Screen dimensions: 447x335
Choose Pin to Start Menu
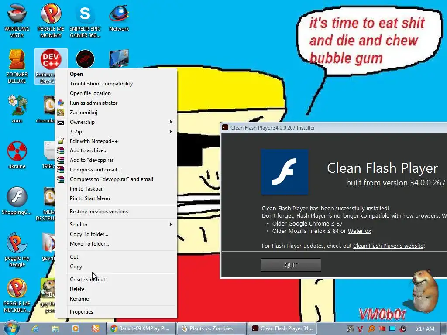pyautogui.click(x=116, y=198)
